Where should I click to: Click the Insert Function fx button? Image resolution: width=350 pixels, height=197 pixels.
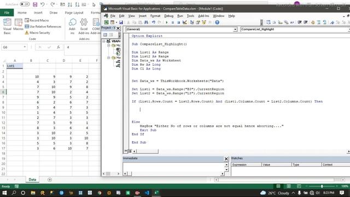pos(59,47)
